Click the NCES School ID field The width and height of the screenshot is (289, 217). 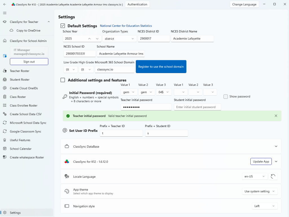click(80, 53)
